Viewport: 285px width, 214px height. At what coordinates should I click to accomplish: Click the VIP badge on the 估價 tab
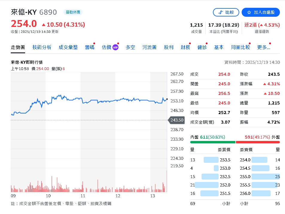pyautogui.click(x=116, y=47)
